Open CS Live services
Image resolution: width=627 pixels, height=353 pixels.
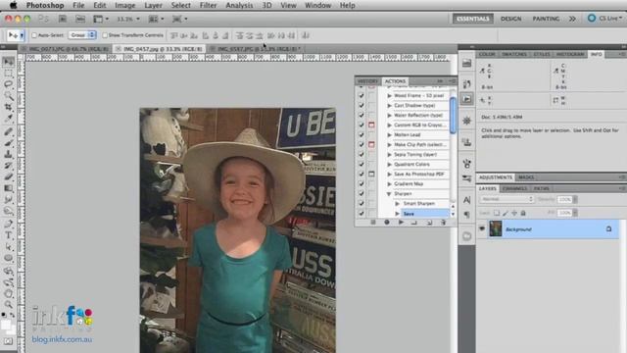[x=604, y=19]
